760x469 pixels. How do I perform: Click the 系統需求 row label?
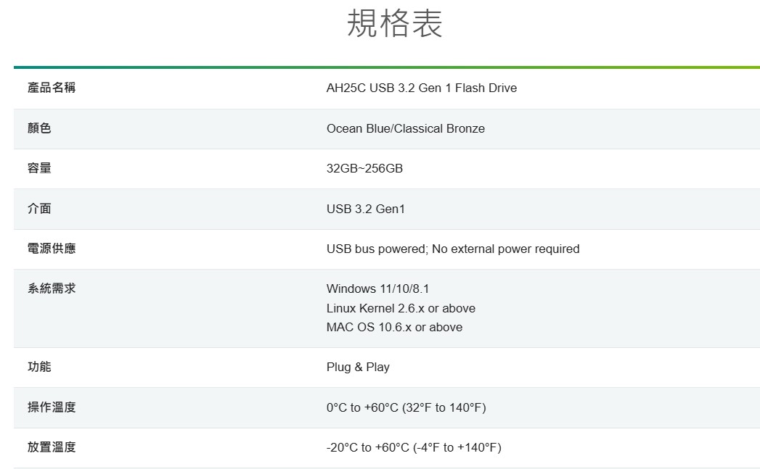(52, 289)
